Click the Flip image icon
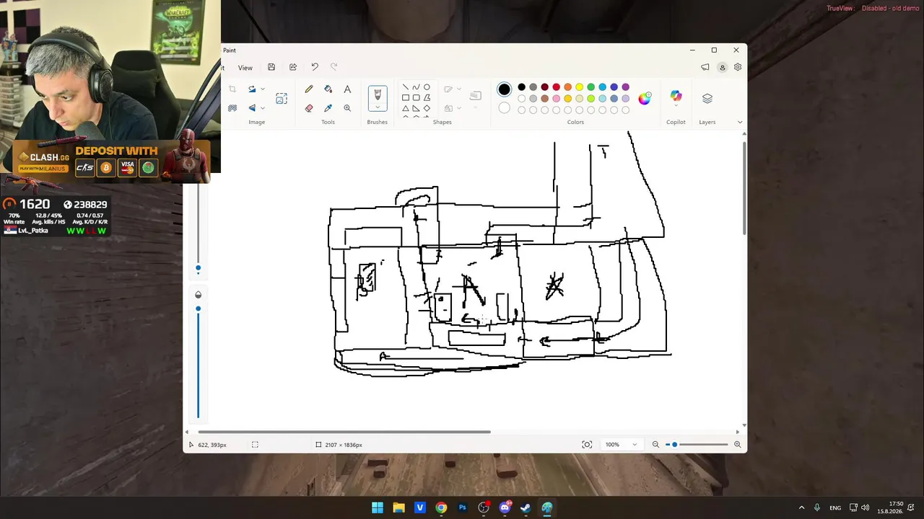924x519 pixels. [x=252, y=108]
